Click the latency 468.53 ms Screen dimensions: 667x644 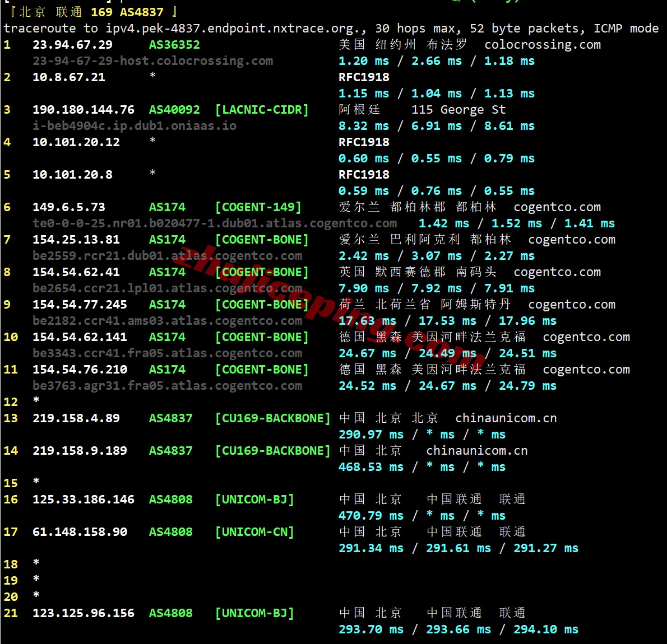371,467
